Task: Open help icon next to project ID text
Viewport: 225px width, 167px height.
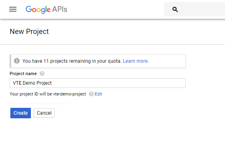Action: pyautogui.click(x=91, y=94)
